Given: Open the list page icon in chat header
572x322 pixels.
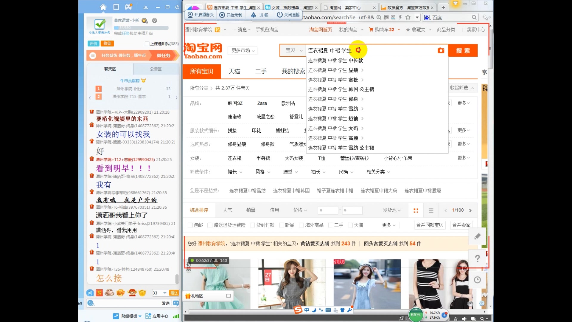Looking at the screenshot, I should pyautogui.click(x=116, y=7).
